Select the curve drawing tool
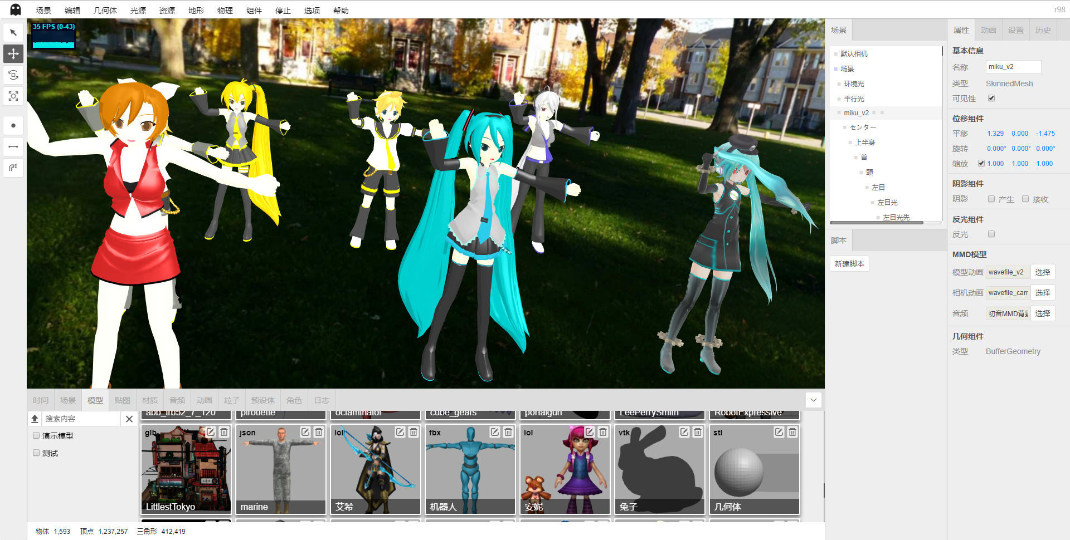Viewport: 1070px width, 540px height. pyautogui.click(x=13, y=168)
